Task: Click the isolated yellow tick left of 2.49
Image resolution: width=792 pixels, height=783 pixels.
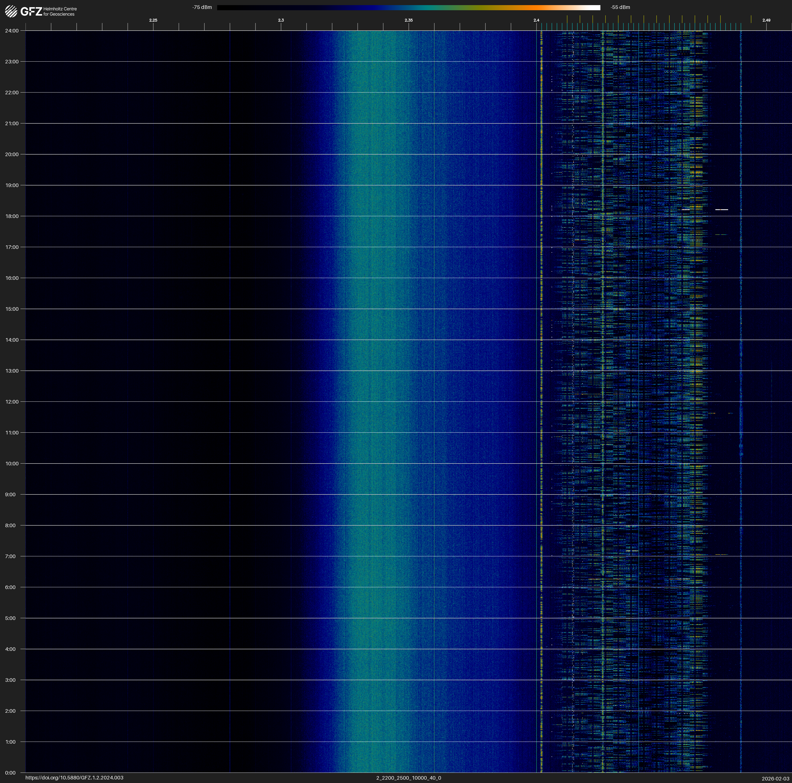Action: pyautogui.click(x=751, y=19)
